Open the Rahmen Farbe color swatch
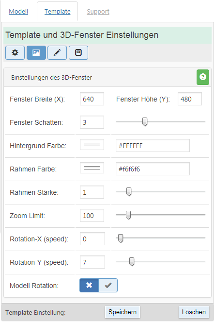The width and height of the screenshot is (215, 322). pyautogui.click(x=92, y=168)
